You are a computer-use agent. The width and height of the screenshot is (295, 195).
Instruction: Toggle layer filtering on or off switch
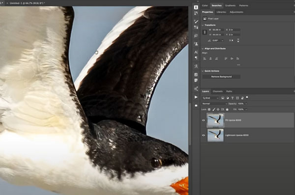(247, 97)
